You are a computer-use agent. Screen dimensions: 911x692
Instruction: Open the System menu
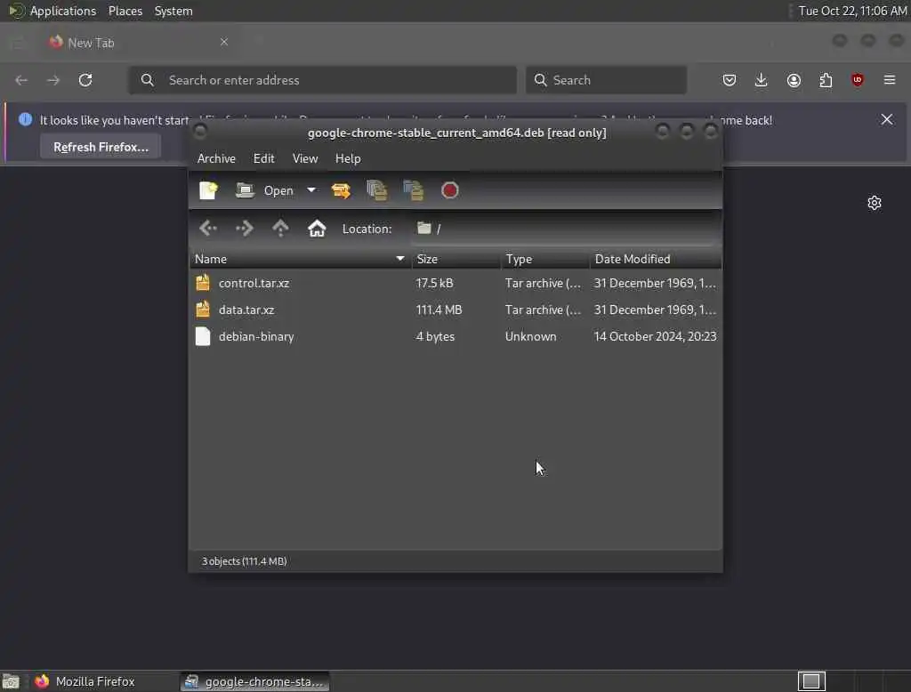point(173,11)
